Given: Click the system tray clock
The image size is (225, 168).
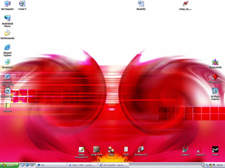Looking at the screenshot, I should (x=220, y=165).
